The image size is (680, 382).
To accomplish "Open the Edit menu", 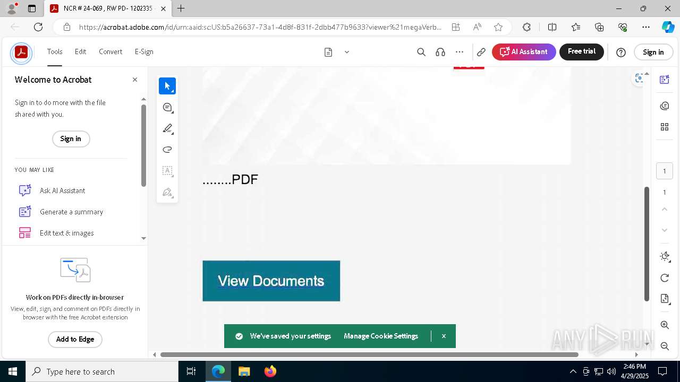I will (80, 51).
